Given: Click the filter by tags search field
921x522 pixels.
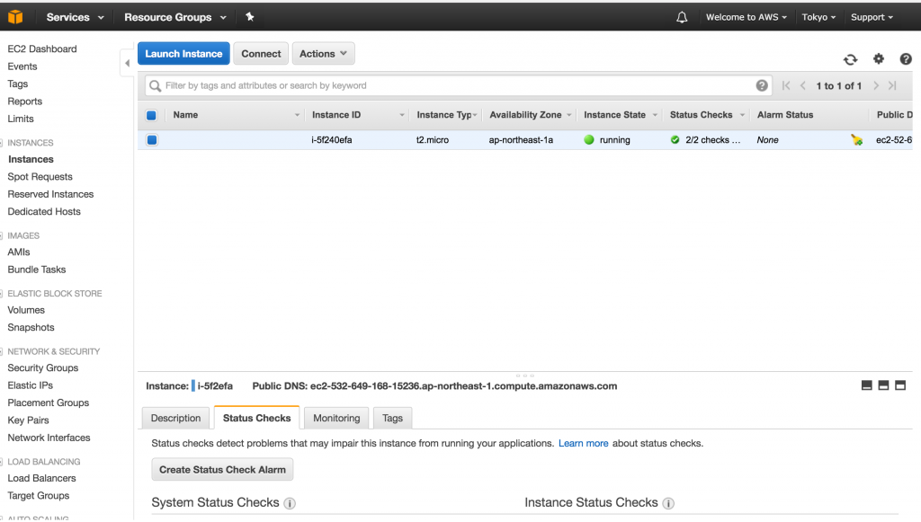Looking at the screenshot, I should (x=458, y=85).
